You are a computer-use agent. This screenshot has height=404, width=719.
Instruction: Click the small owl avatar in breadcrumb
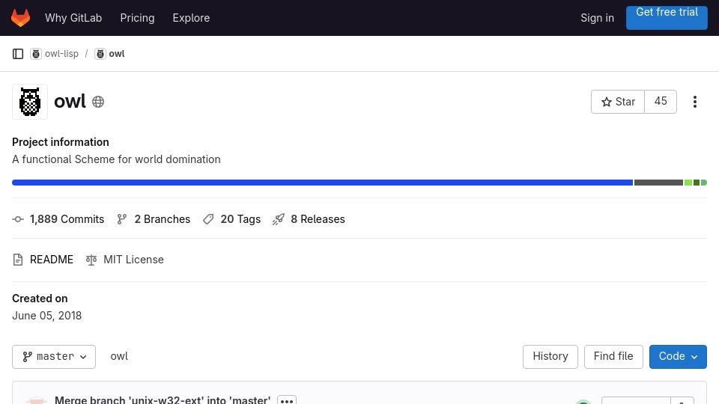[100, 54]
